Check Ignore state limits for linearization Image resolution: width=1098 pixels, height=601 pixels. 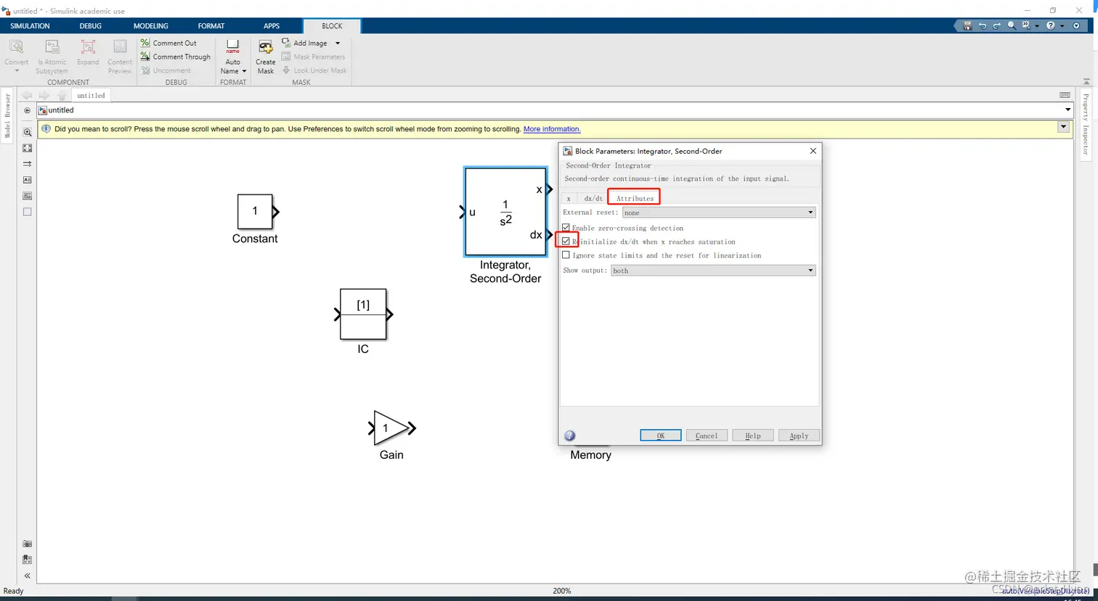click(566, 255)
